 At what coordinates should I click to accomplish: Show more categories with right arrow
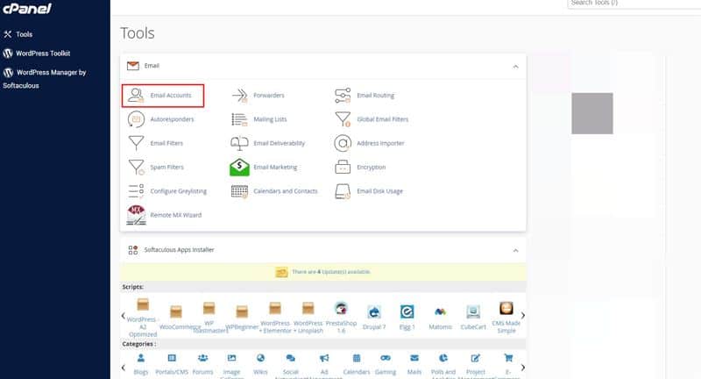(522, 368)
